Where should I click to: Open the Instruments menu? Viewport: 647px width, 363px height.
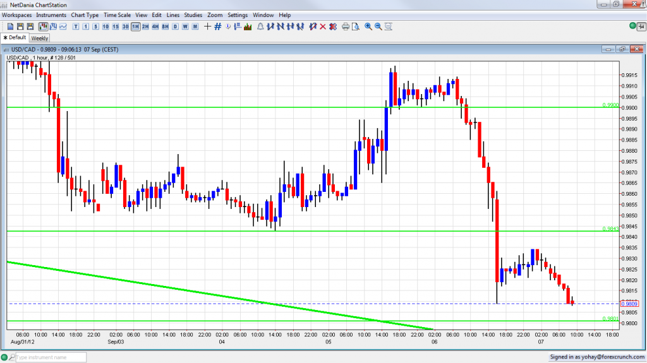point(51,15)
